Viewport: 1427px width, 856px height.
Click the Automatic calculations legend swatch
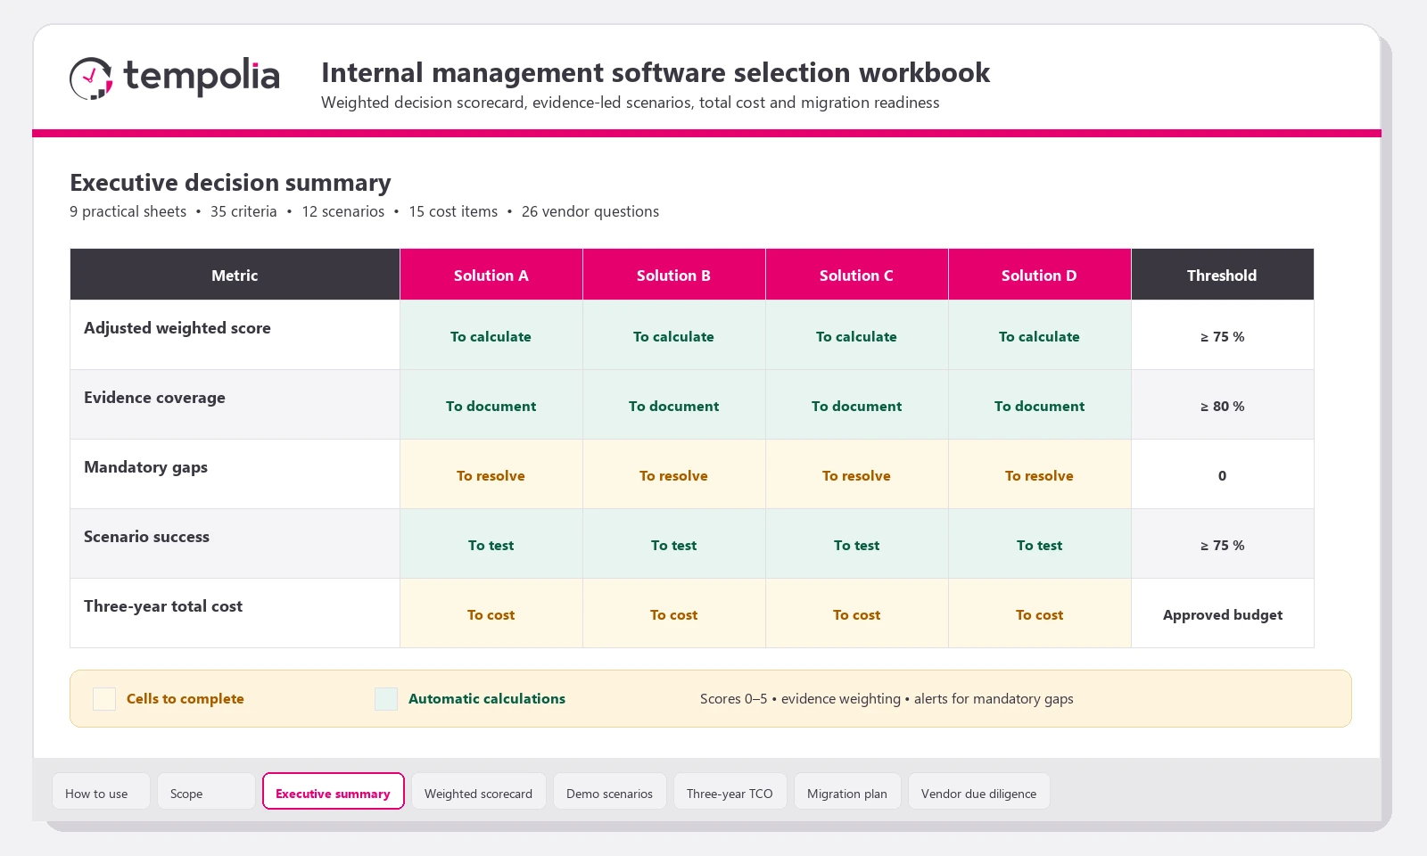[386, 699]
